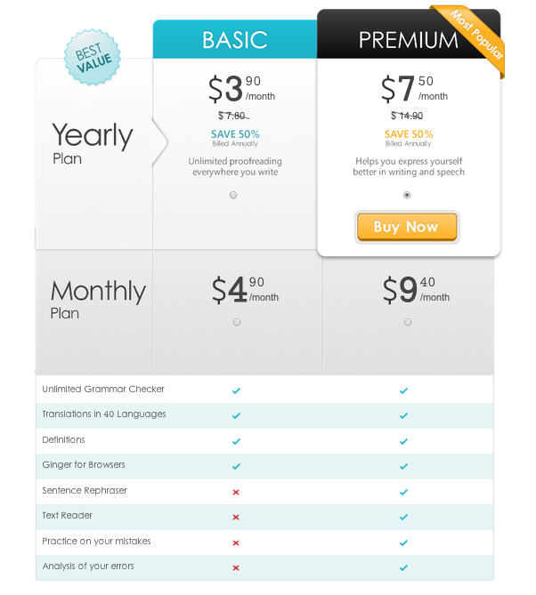Click the orange Buy Now button

click(407, 227)
